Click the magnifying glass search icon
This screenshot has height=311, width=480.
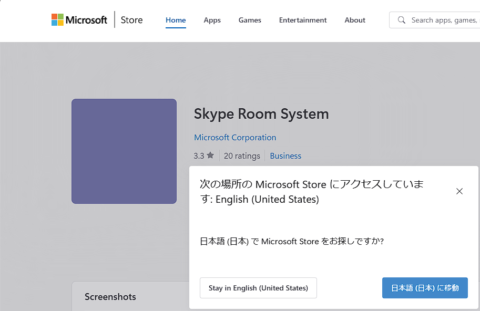[402, 20]
